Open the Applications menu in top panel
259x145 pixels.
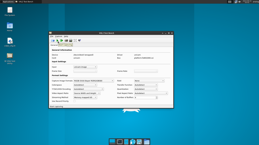(x=7, y=2)
